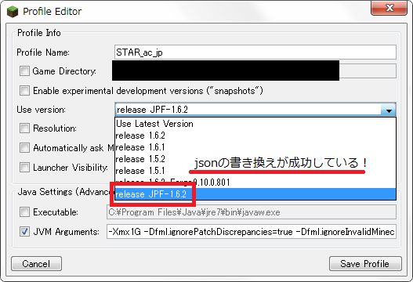
Task: Close the Profile Editor window
Action: pos(389,8)
